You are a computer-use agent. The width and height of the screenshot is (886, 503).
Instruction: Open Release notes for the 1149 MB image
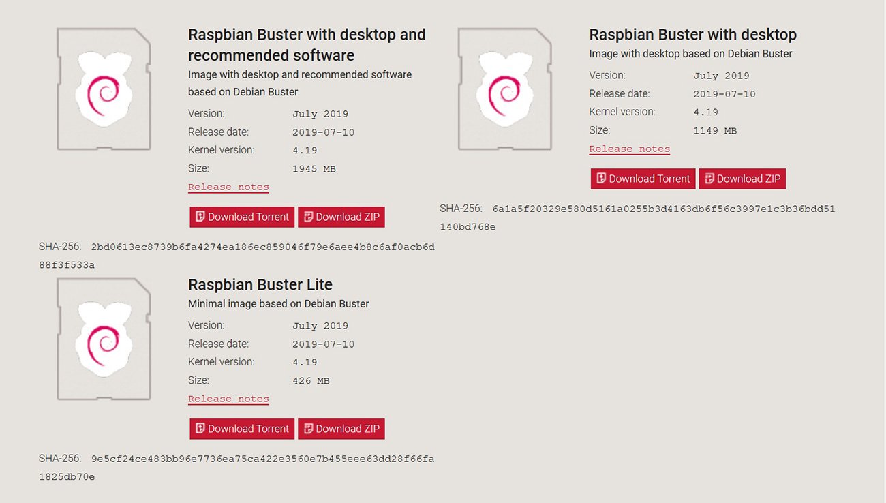629,149
